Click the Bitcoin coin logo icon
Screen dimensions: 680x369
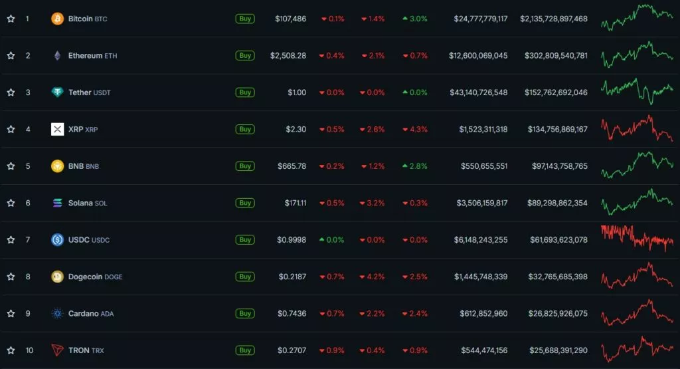(58, 19)
